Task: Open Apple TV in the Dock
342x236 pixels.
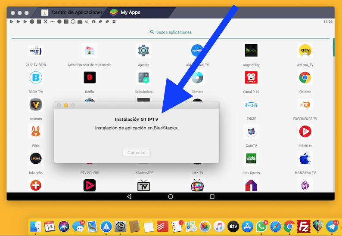Action: [233, 227]
